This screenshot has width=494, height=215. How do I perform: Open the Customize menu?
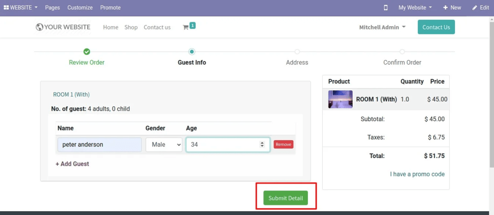pyautogui.click(x=80, y=8)
